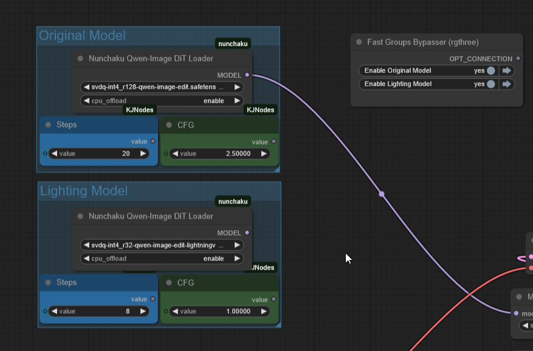Click value output slot of Original Model Steps

(153, 141)
